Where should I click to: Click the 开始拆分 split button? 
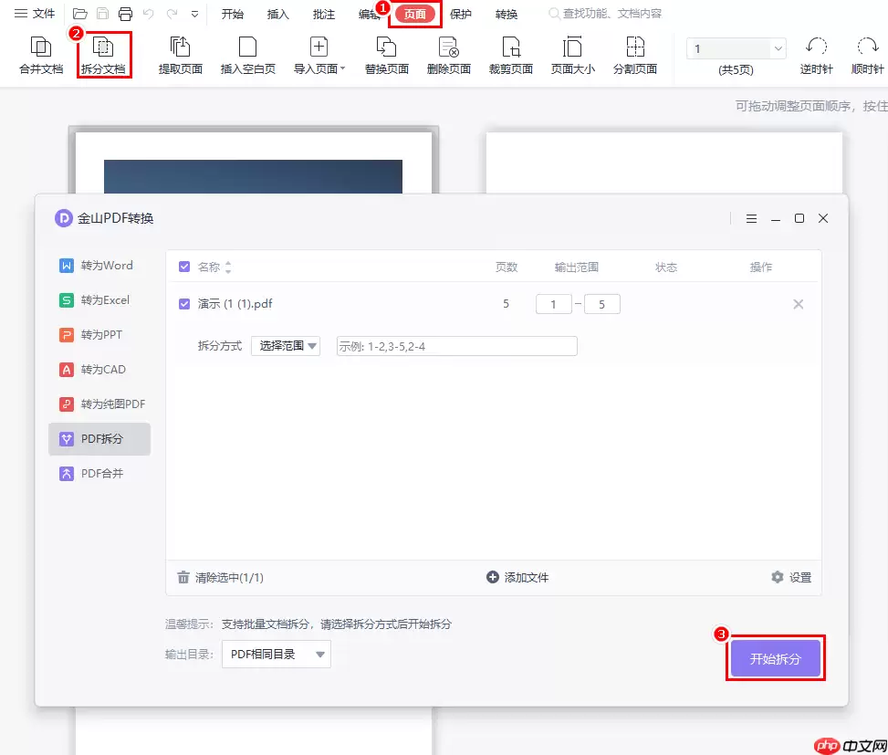click(775, 657)
